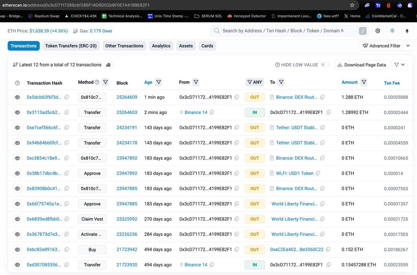Select the Transactions tab

(24, 46)
